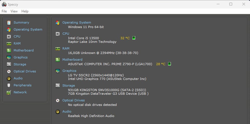Click the Motherboard heading in main panel
This screenshot has height=124, width=250.
coord(72,59)
